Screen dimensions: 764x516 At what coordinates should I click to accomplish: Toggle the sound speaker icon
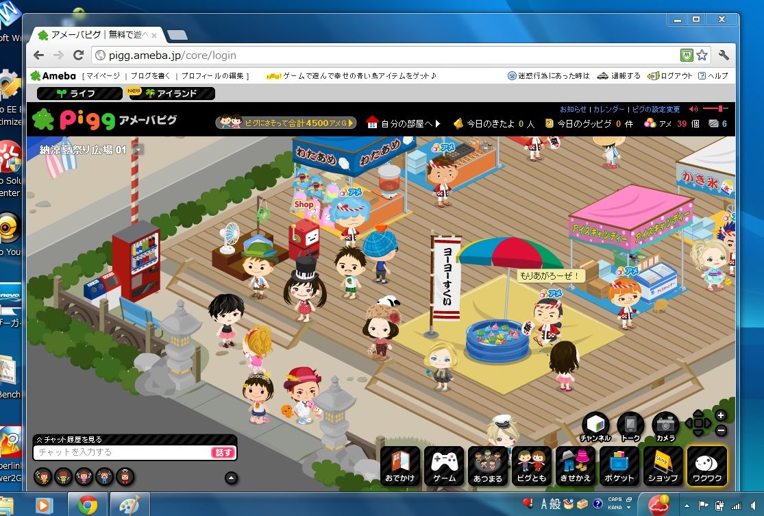tap(693, 109)
